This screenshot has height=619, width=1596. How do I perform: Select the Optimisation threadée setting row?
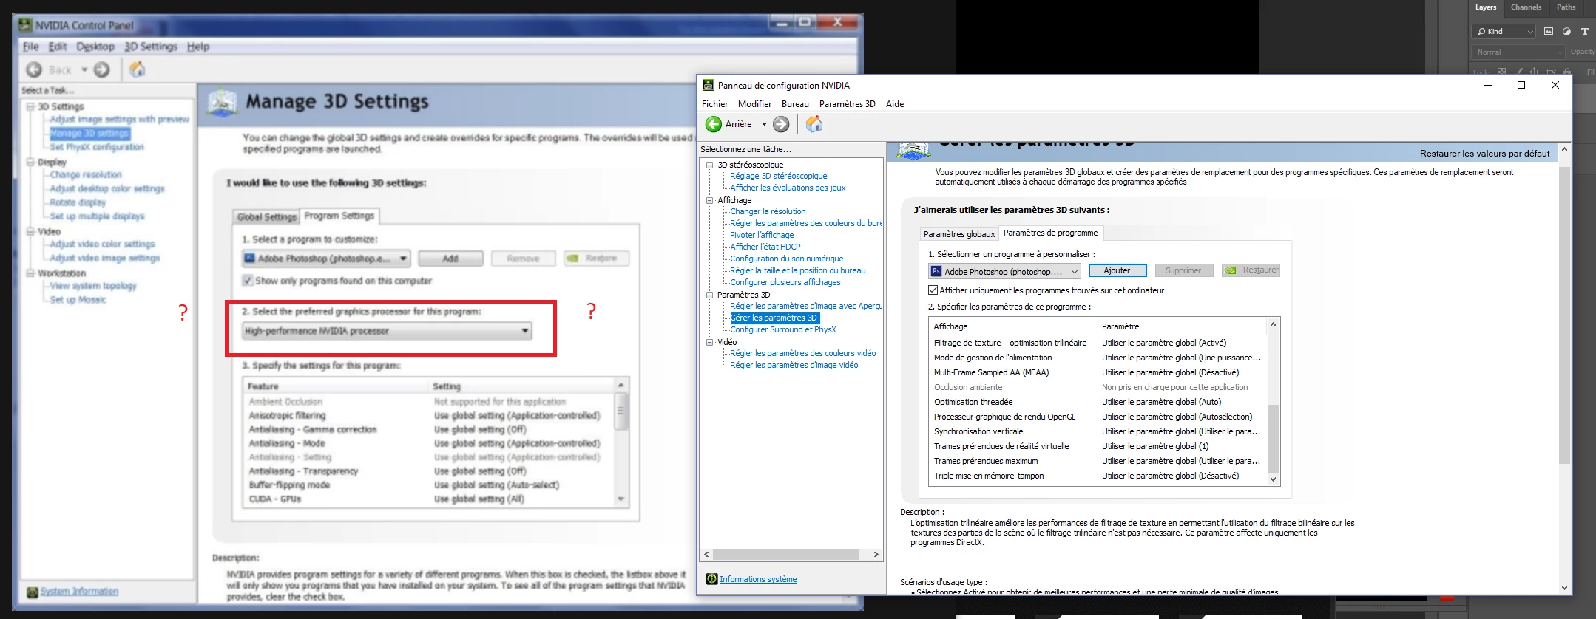[1098, 402]
